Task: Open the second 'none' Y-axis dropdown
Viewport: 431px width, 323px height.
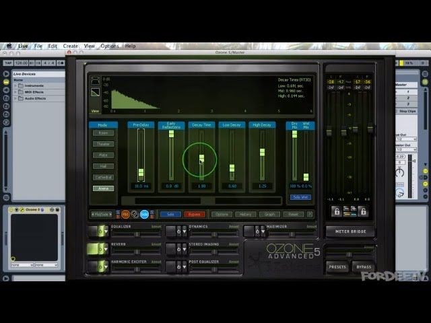Action: coord(46,264)
